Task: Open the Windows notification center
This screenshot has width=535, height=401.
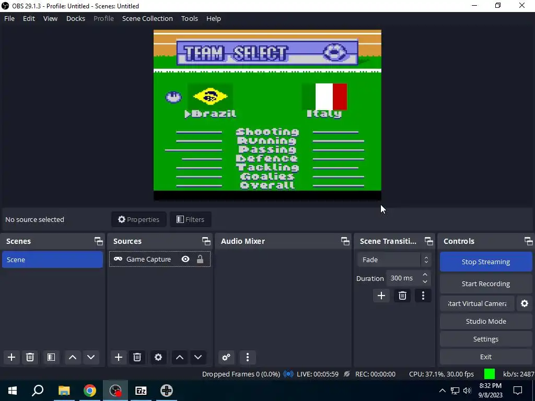Action: tap(518, 391)
